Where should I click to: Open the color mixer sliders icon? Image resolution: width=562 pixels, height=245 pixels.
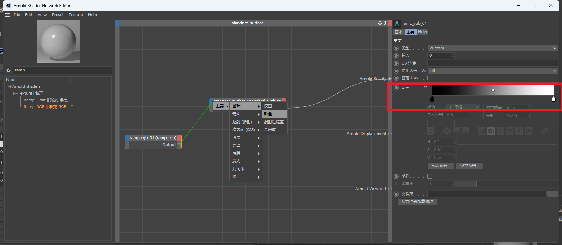(x=510, y=131)
